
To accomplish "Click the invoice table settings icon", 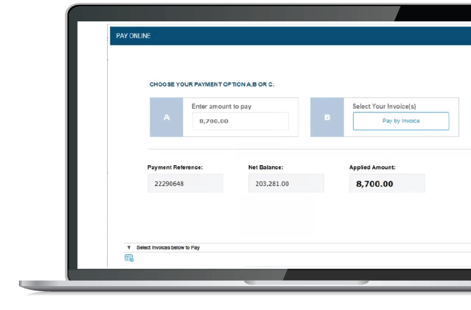I will (x=129, y=258).
